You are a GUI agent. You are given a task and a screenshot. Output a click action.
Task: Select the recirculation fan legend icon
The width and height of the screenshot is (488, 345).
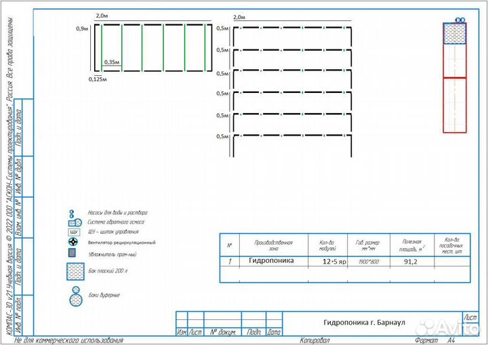[x=75, y=242]
